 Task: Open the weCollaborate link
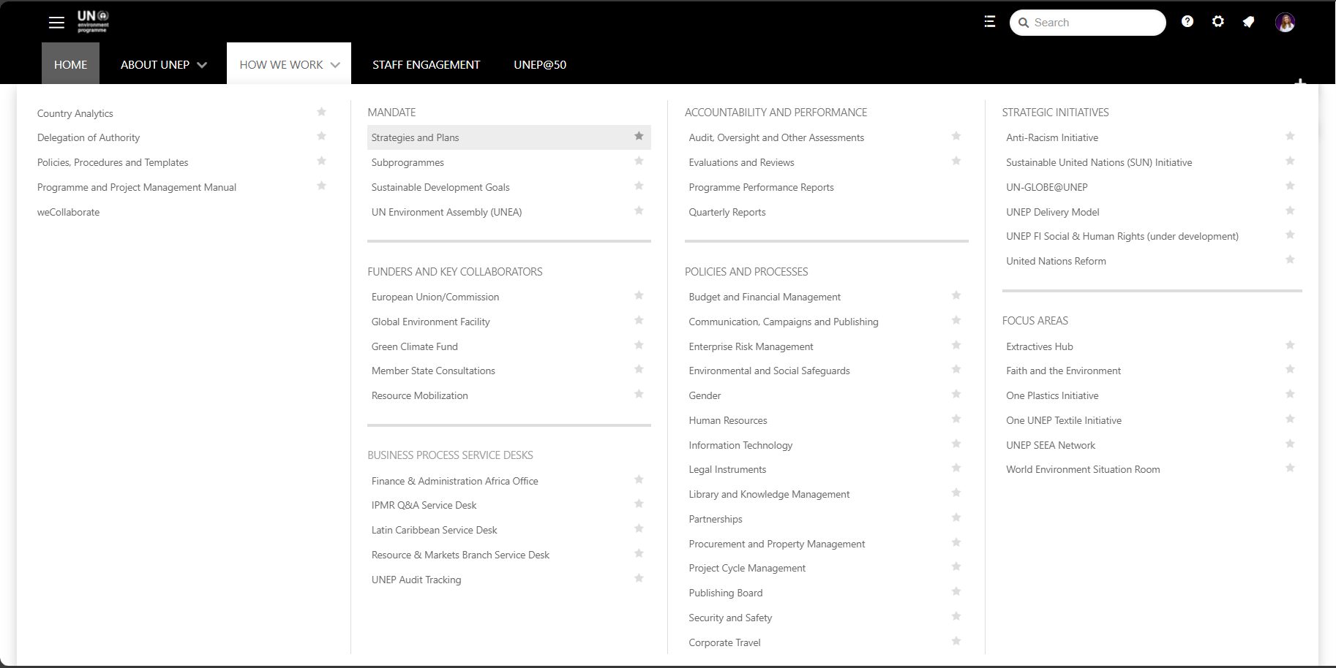click(x=68, y=212)
